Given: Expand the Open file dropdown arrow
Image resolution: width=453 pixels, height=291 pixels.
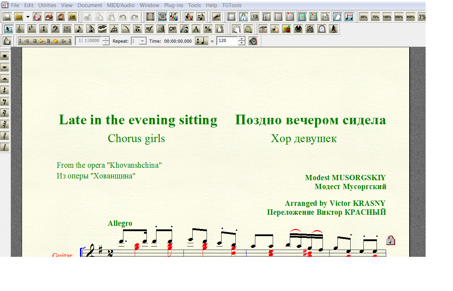Looking at the screenshot, I should point(28,17).
